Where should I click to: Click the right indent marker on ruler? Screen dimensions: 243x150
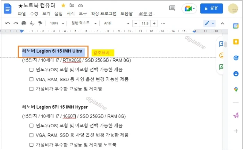point(194,31)
